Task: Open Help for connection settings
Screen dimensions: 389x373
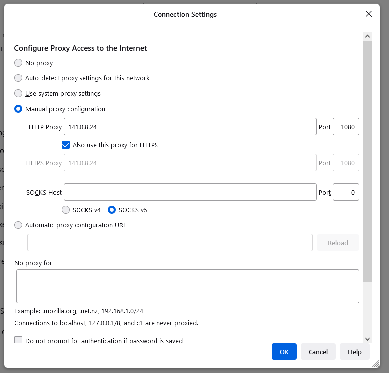Action: (x=355, y=352)
